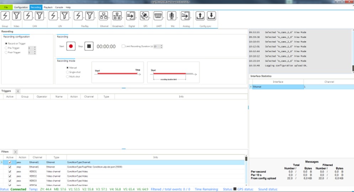Switch to the Playback tab
Screen dimensions: 354x192
coord(48,7)
